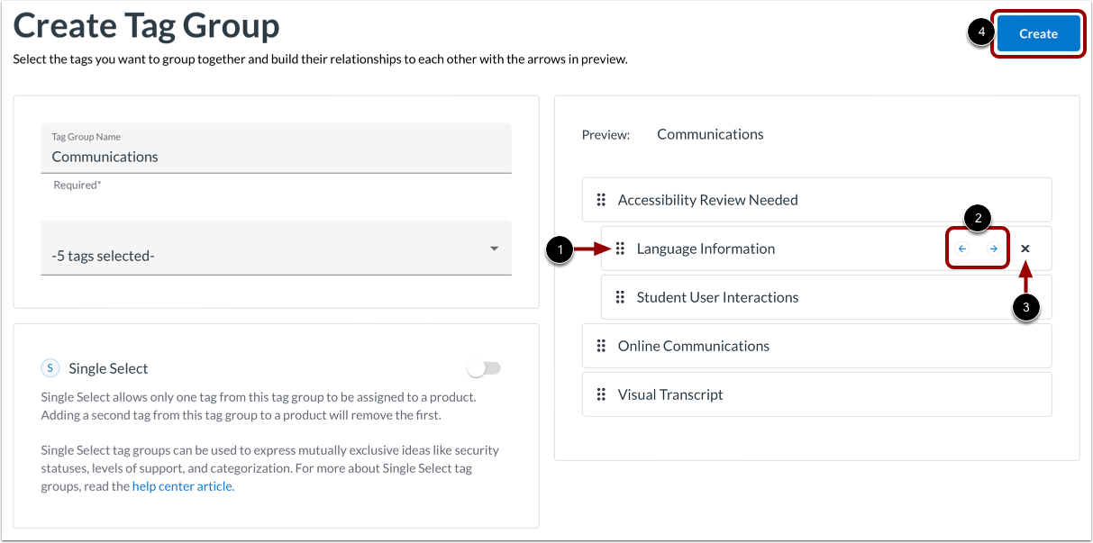Select the Accessibility Review Needed tag row
Screen dimensions: 1093x543
tap(816, 200)
